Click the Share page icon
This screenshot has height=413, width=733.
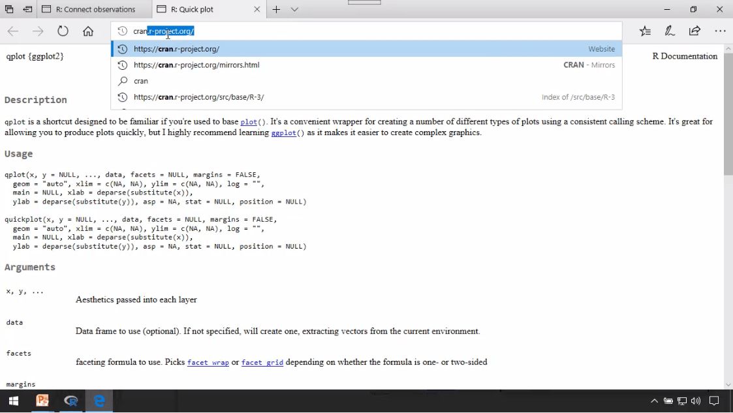(x=694, y=31)
